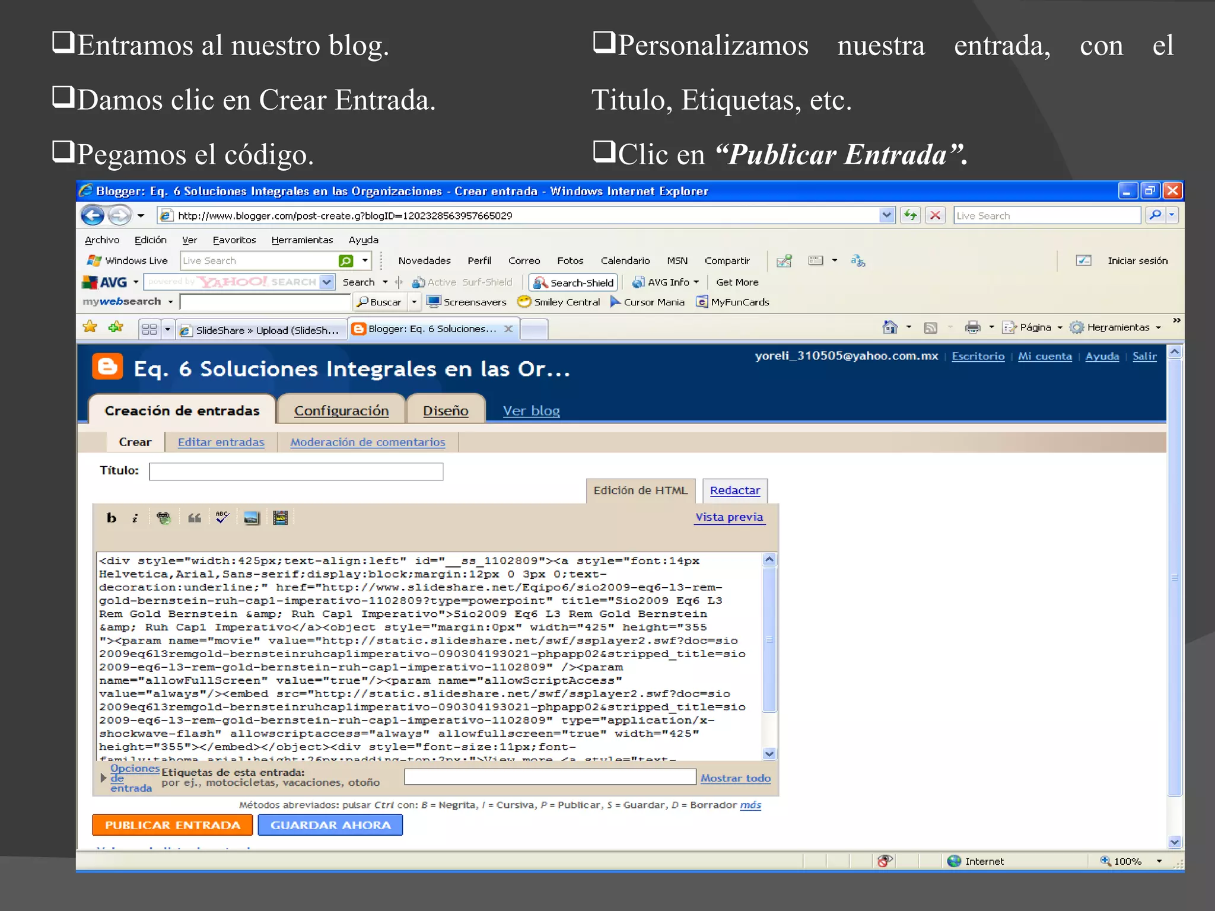Image resolution: width=1215 pixels, height=911 pixels.
Task: Click the add video film icon
Action: pyautogui.click(x=280, y=518)
